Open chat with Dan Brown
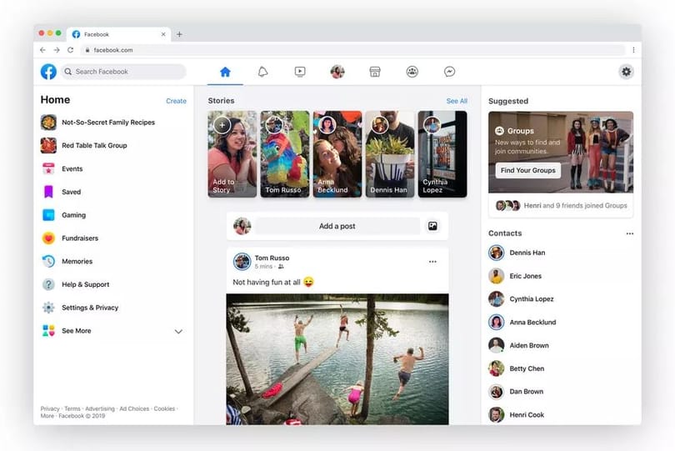Screen dimensions: 675x451 click(516, 392)
